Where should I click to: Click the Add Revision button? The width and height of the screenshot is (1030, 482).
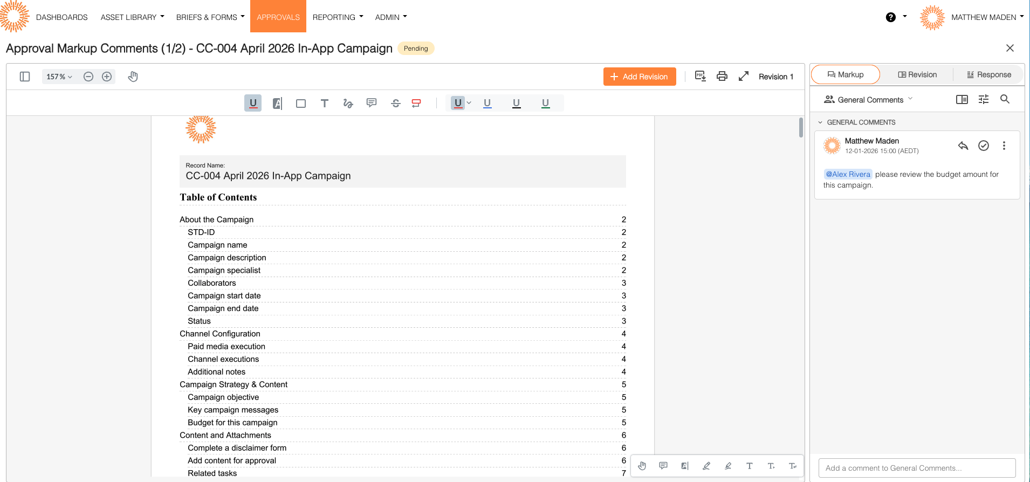(640, 77)
